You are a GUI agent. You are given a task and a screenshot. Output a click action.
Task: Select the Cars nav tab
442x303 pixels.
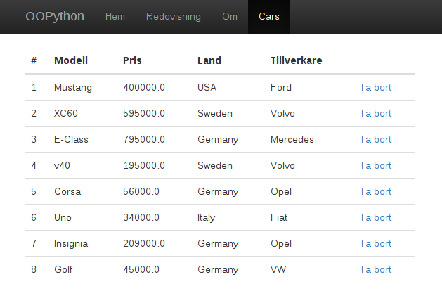point(269,17)
